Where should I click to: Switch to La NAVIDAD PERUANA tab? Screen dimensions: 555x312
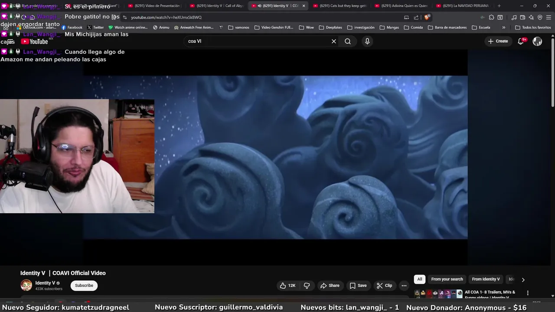coord(462,6)
